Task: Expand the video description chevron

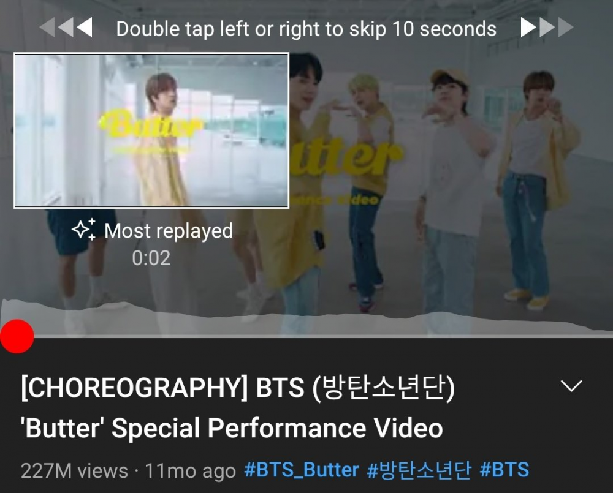Action: (x=571, y=386)
